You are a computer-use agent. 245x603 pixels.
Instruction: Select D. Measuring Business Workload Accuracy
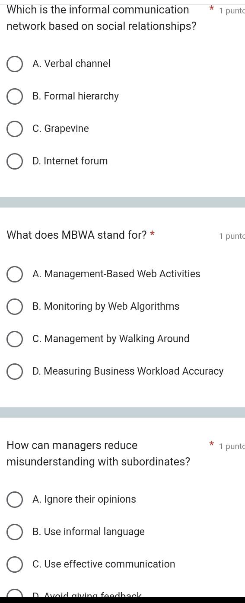tap(15, 371)
